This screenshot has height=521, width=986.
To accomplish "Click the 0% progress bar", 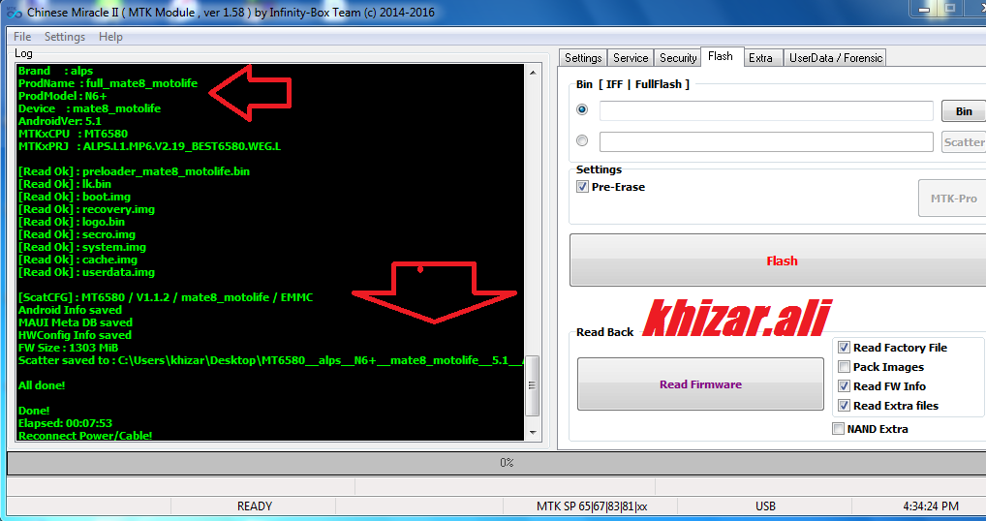I will coord(496,463).
